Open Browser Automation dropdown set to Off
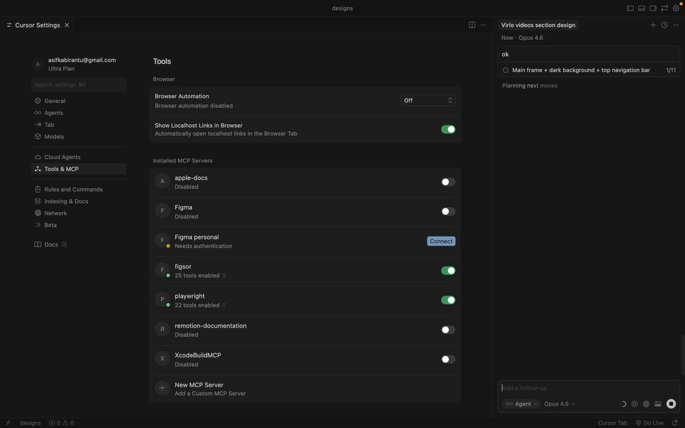 tap(428, 100)
